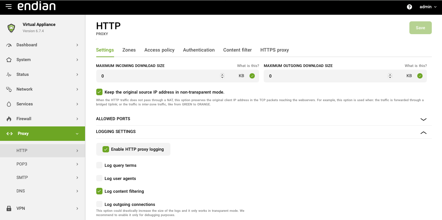Expand the Firewall menu chevron
This screenshot has width=442, height=220.
(x=77, y=119)
